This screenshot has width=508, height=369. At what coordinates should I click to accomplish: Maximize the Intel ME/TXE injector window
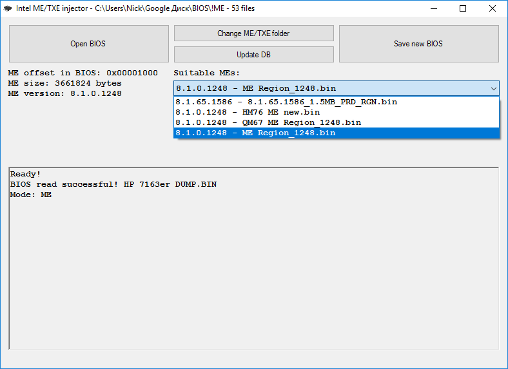pos(463,8)
